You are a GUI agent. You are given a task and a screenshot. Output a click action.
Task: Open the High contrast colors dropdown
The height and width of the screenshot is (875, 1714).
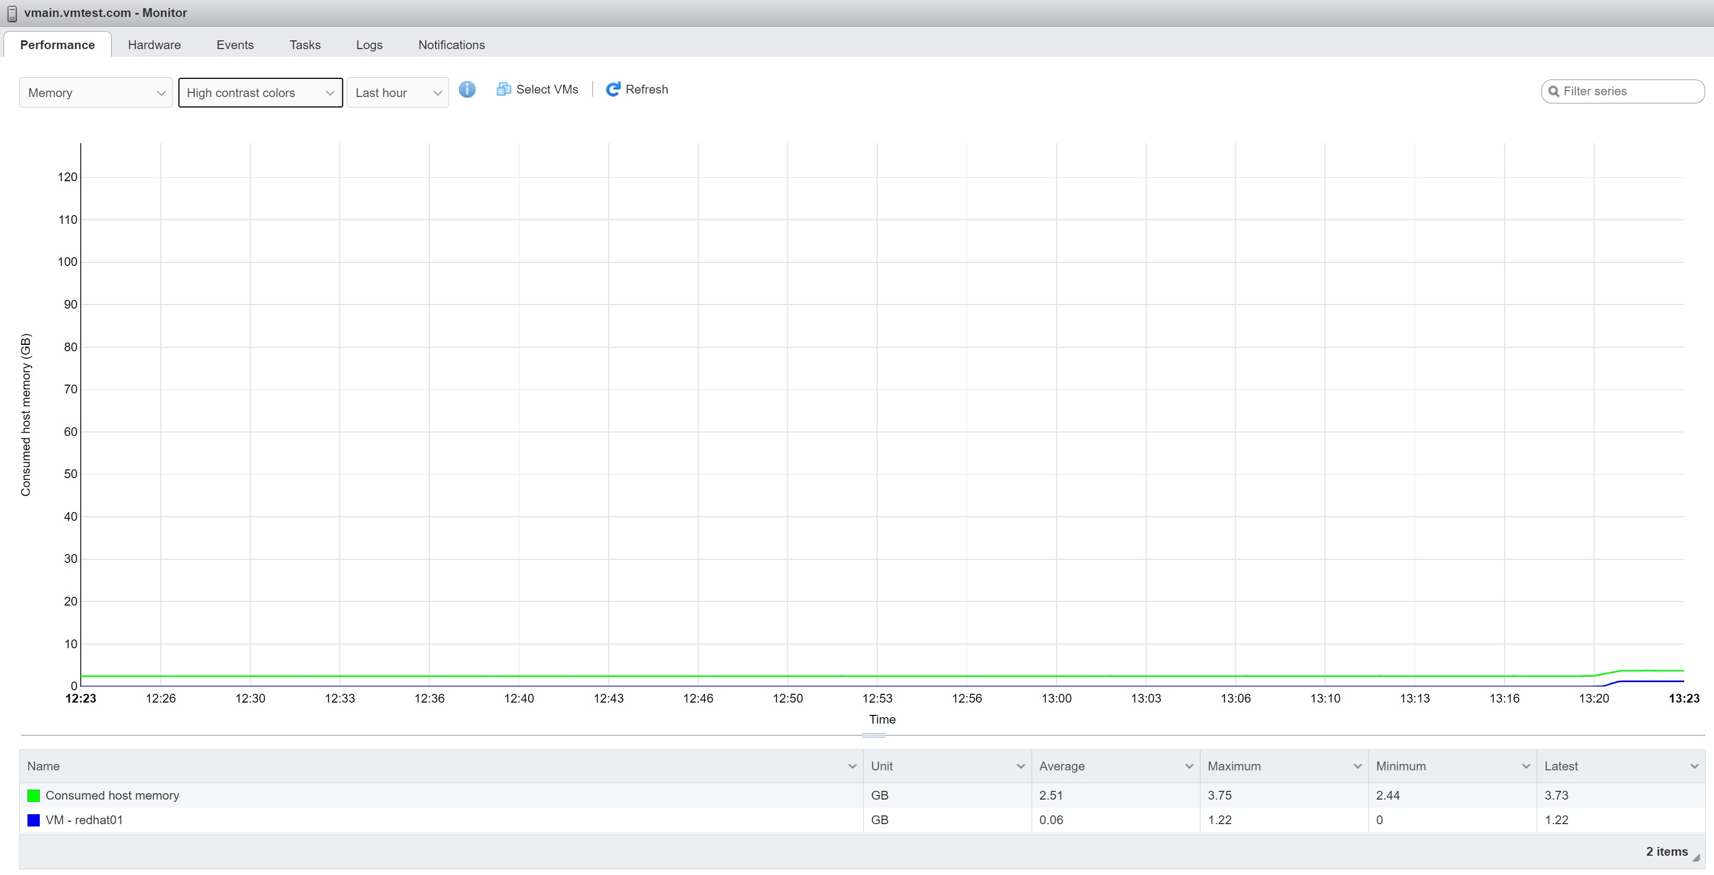pos(260,93)
